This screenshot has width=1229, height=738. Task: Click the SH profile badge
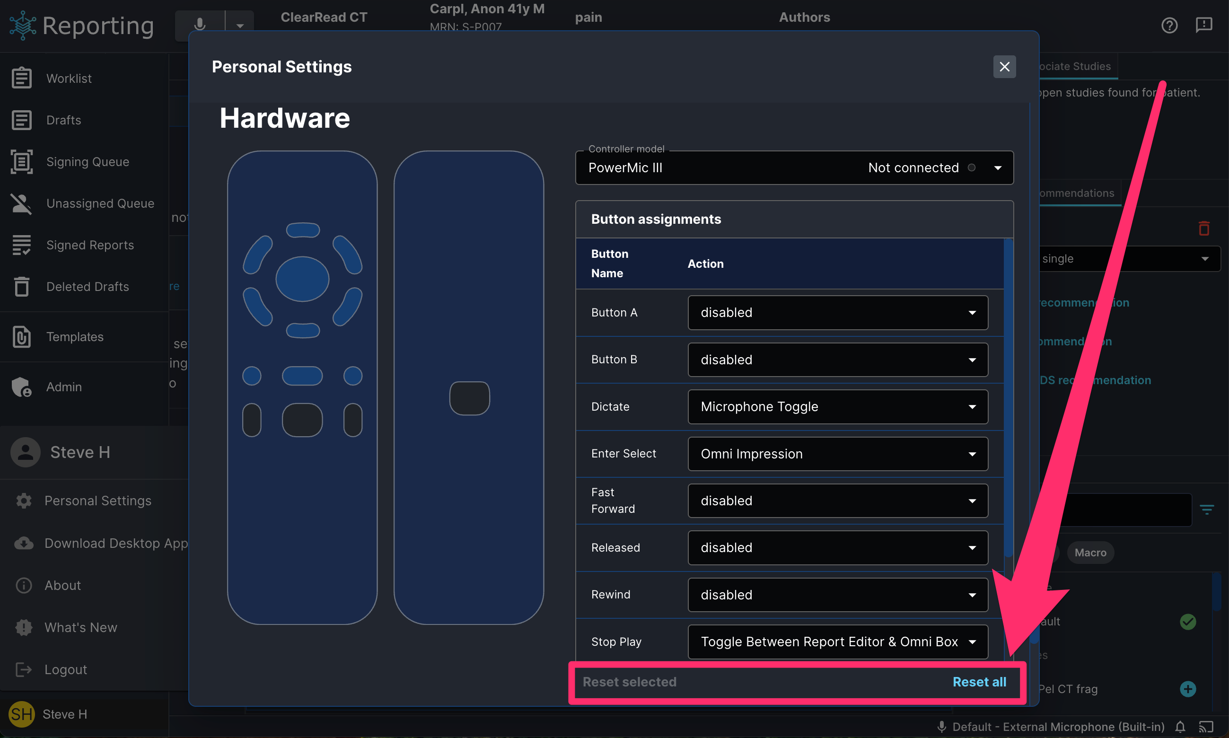(x=21, y=714)
